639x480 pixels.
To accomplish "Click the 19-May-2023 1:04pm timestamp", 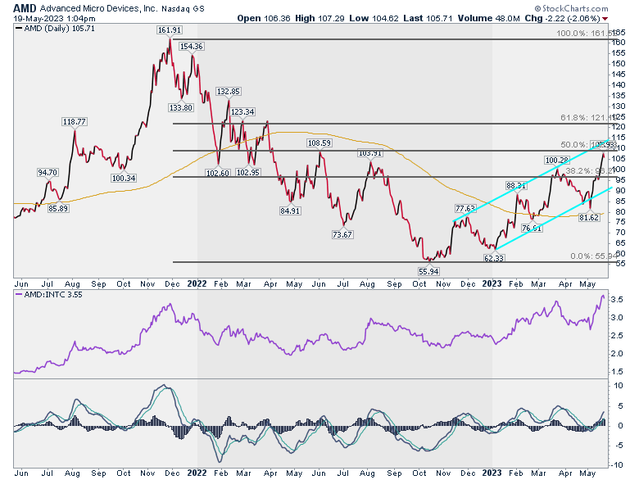I will point(54,19).
